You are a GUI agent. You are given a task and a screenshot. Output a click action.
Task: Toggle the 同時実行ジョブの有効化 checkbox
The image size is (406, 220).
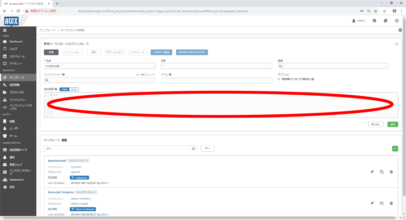[x=279, y=79]
